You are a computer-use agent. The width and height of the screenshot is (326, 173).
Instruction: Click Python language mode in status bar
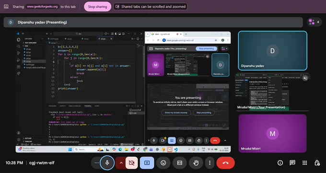coord(116,144)
